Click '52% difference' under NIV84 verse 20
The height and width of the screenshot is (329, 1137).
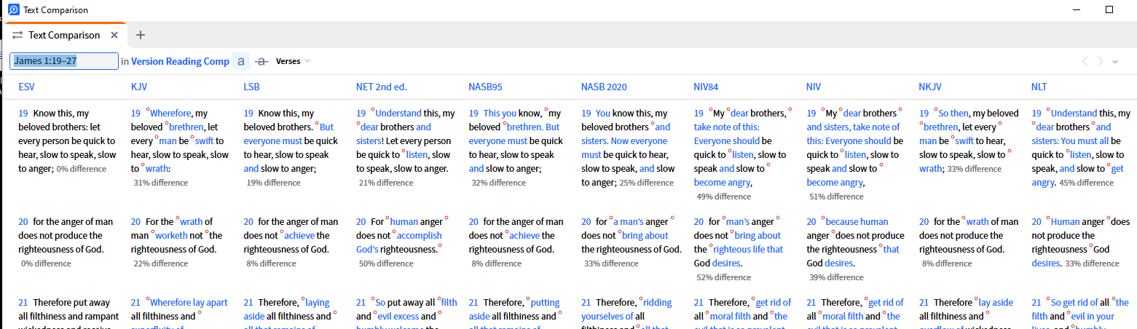723,277
